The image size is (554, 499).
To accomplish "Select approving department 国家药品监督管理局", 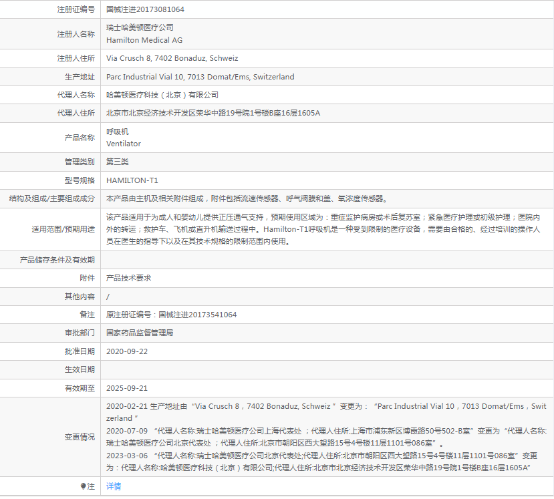I will tap(140, 333).
